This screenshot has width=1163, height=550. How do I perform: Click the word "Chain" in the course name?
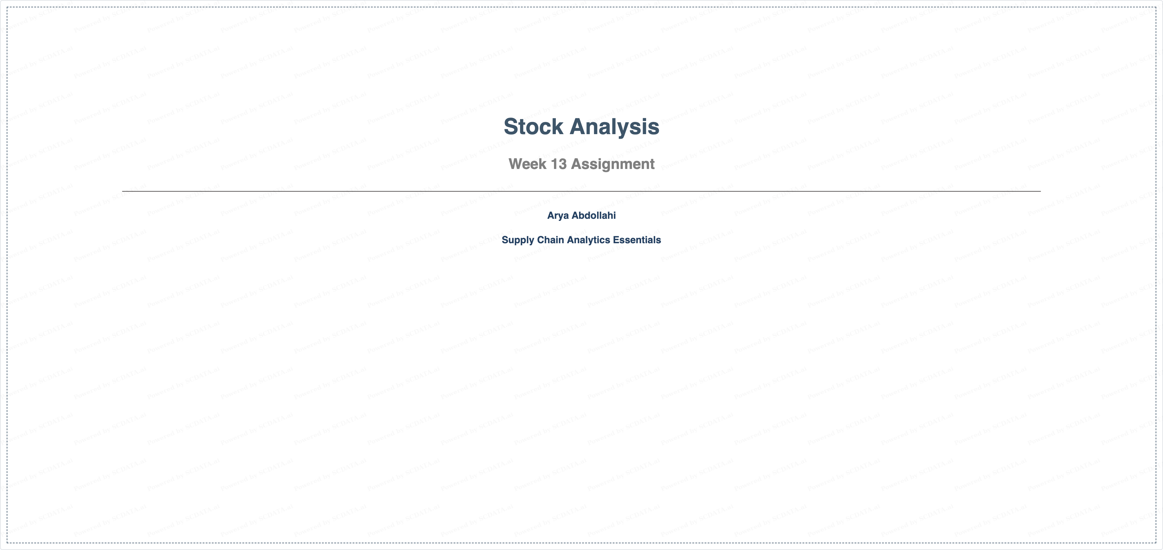550,240
